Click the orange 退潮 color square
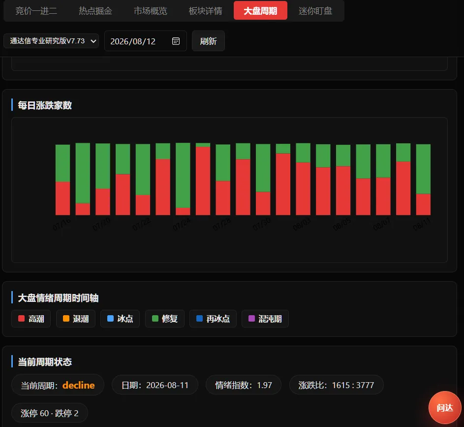The width and height of the screenshot is (464, 427). point(66,318)
